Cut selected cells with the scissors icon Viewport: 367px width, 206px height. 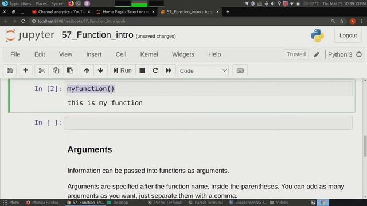point(42,70)
